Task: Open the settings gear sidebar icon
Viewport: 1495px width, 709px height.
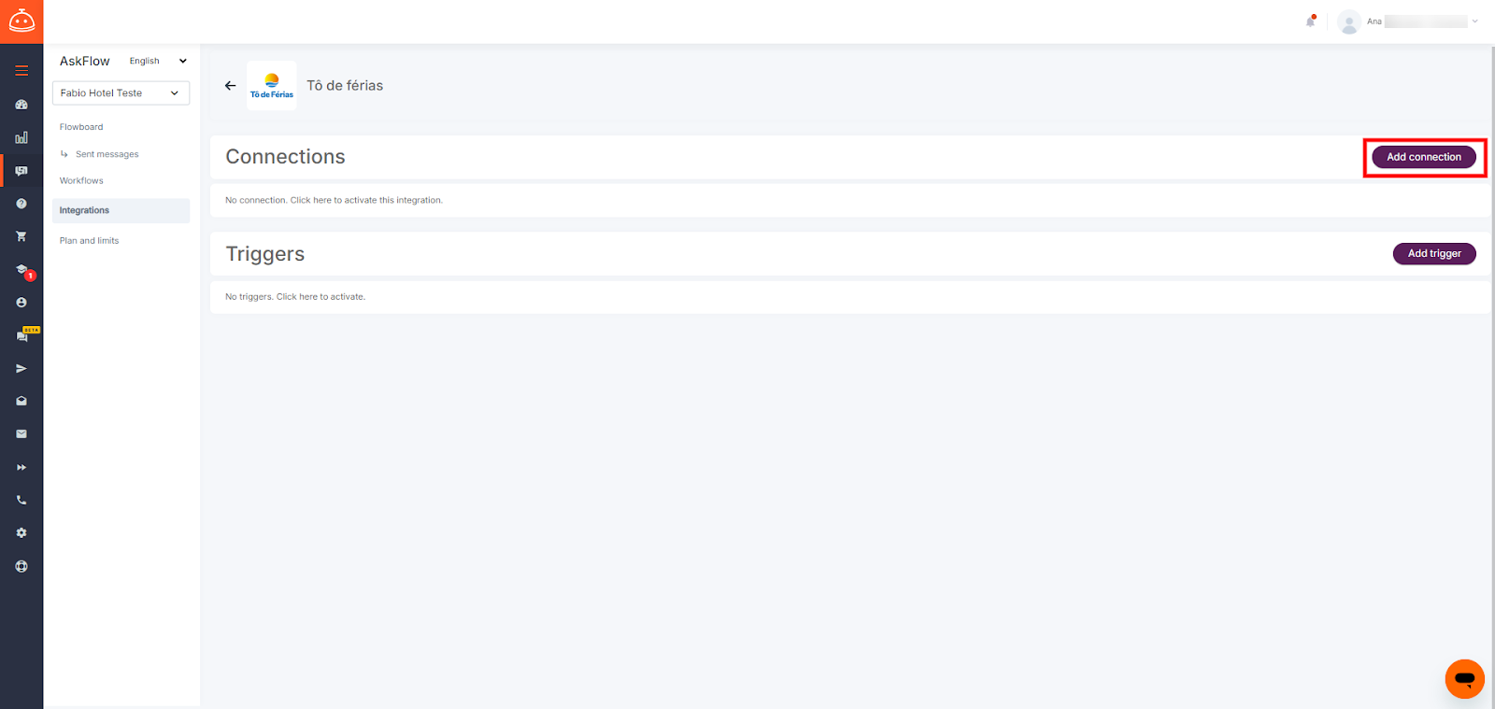Action: (x=21, y=532)
